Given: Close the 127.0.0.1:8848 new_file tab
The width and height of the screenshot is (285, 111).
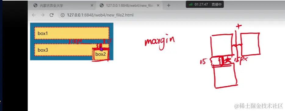Looking at the screenshot, I should pyautogui.click(x=158, y=5).
